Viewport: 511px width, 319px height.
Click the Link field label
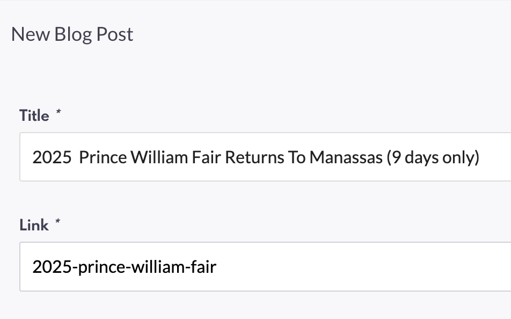tap(34, 226)
